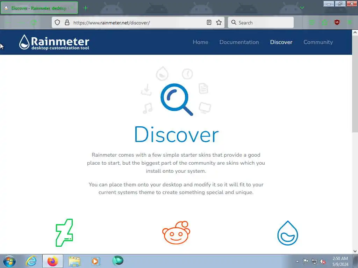The image size is (358, 268).
Task: Click the padlock site security icon
Action: point(67,22)
